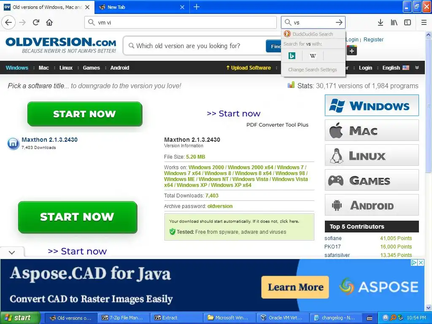Screen dimensions: 432x324
Task: Select the Mac category tile
Action: coord(372,130)
